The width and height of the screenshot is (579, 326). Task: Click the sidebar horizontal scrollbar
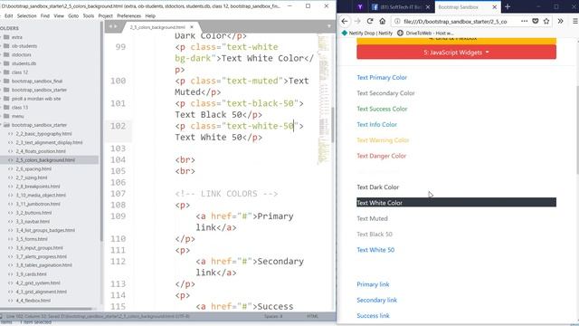(x=46, y=308)
